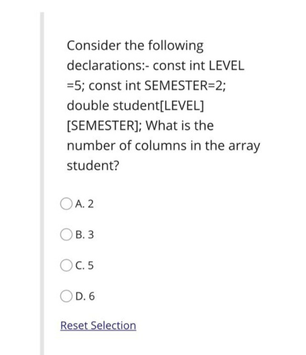Viewport: 306px width, 355px height.
Task: Click the word 'student?' in the question
Action: pyautogui.click(x=93, y=165)
